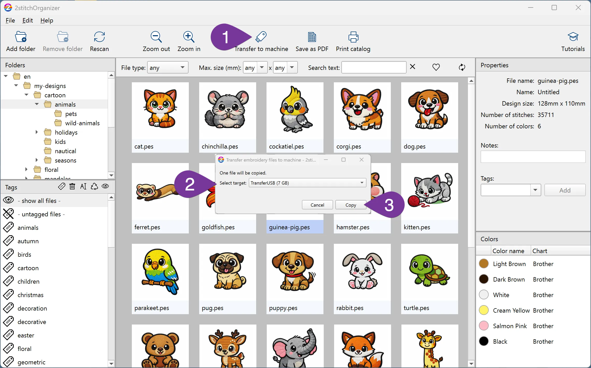Screen dimensions: 591x368
Task: Select the 'untagged files' filter
Action: pyautogui.click(x=54, y=214)
